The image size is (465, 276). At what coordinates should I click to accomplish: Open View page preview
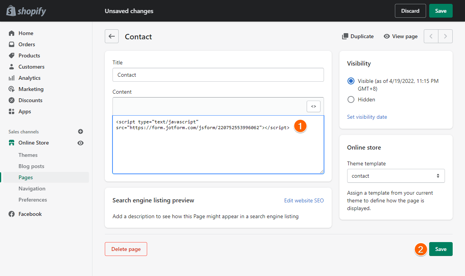(401, 36)
